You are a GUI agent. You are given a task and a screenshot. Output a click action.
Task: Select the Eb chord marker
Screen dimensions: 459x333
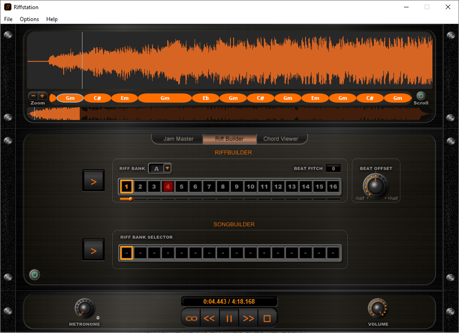[x=205, y=98]
